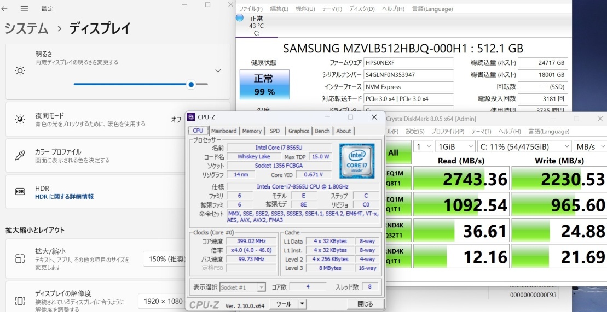
Task: Click the 399.02 MHz core speed value
Action: (x=251, y=242)
